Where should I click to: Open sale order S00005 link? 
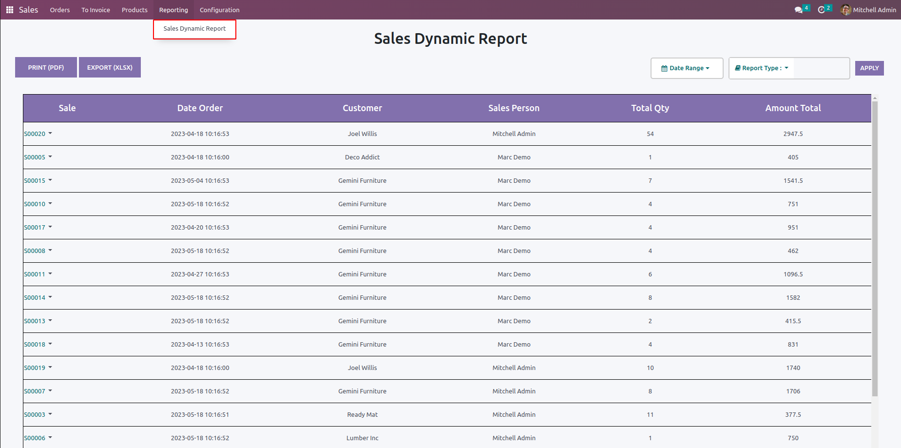click(x=35, y=157)
